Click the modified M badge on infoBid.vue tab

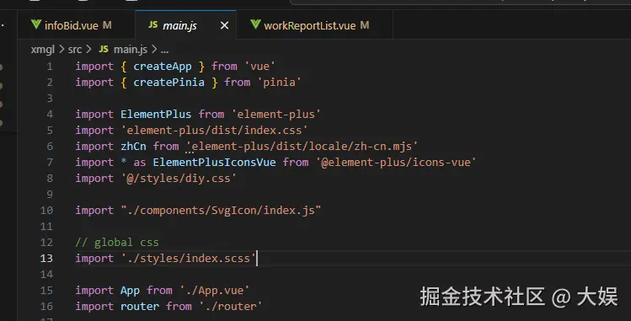coord(107,25)
